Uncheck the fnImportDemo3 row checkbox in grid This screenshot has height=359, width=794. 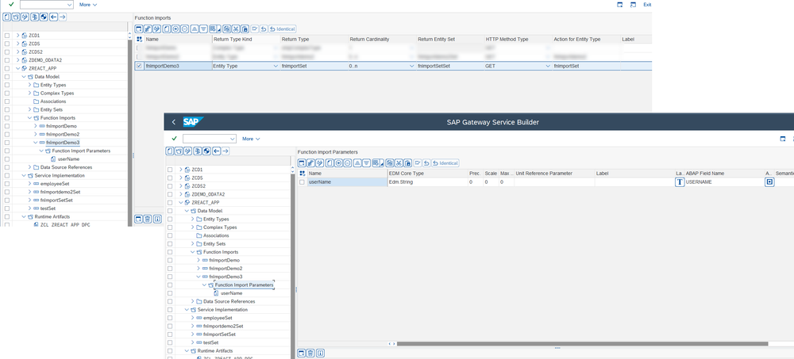coord(140,66)
